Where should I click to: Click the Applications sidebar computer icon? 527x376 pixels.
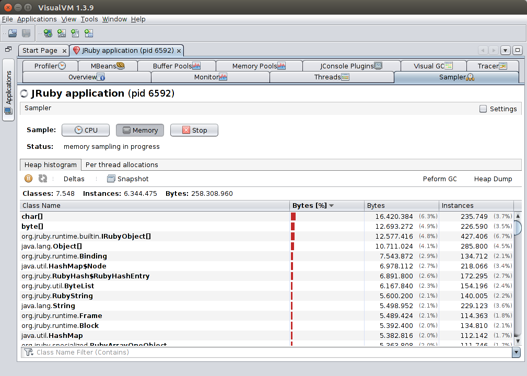8,111
